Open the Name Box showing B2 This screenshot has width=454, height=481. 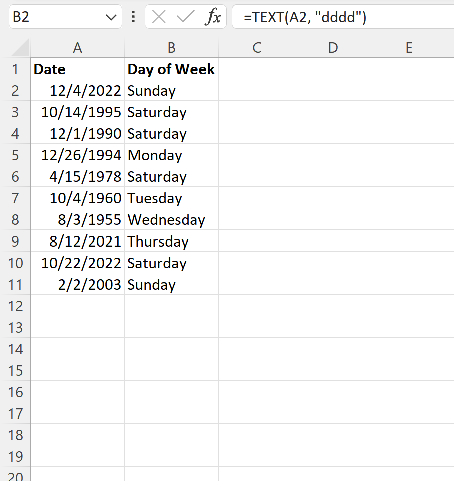click(x=60, y=16)
